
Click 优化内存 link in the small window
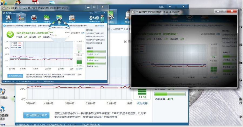79,68
